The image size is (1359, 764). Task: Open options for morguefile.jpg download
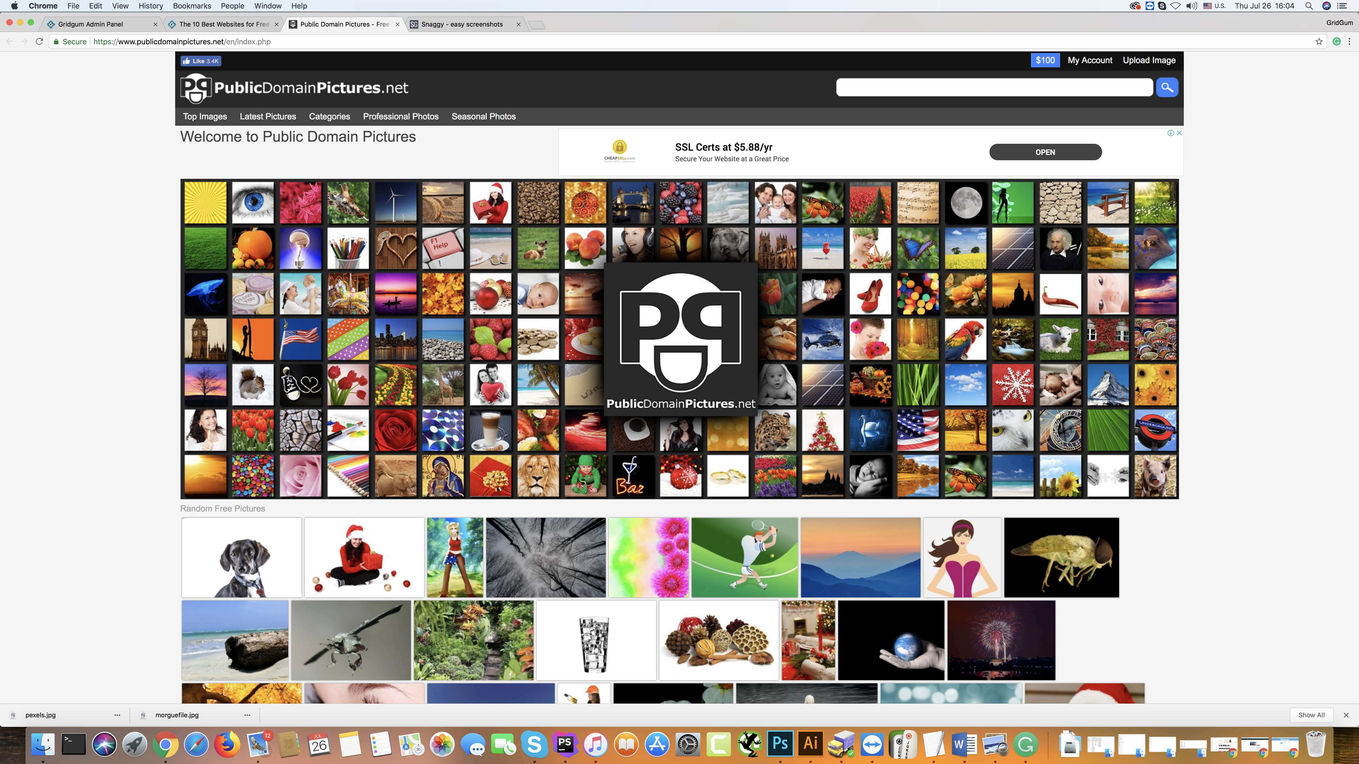pos(247,715)
